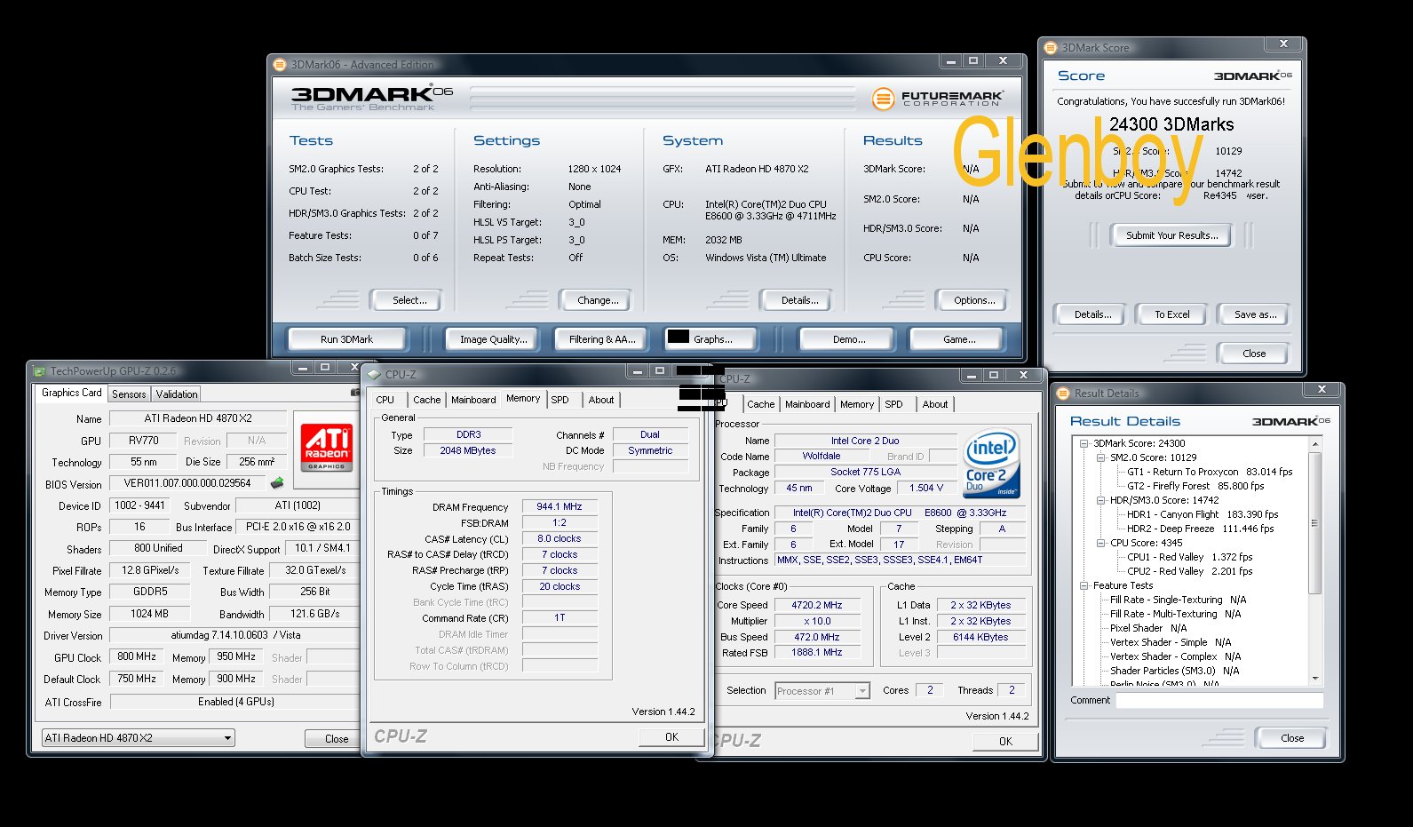Click the Futuremark Corporation logo

937,99
